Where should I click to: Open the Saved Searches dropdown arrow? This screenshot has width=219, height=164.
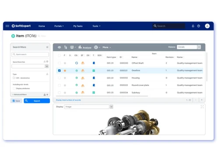[47, 66]
